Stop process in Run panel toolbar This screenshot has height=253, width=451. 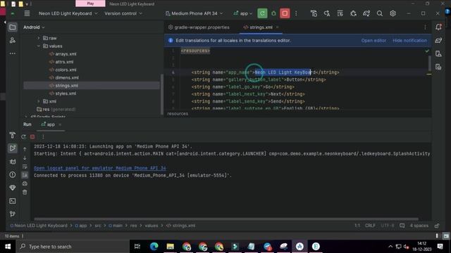pos(32,137)
